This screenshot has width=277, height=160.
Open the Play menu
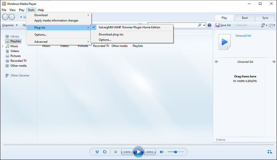(x=21, y=10)
